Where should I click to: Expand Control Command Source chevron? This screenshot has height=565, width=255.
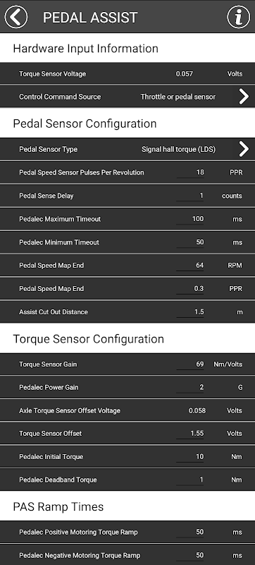(244, 97)
